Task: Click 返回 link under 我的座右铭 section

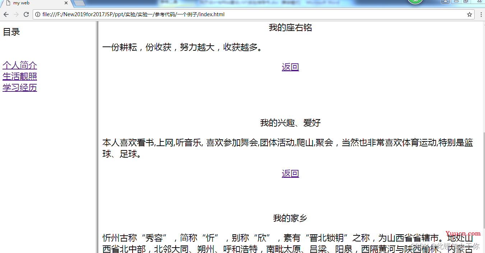Action: point(290,67)
